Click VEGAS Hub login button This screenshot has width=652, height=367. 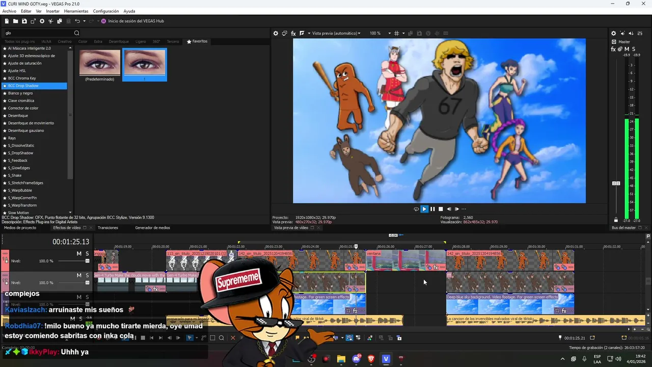tap(132, 21)
